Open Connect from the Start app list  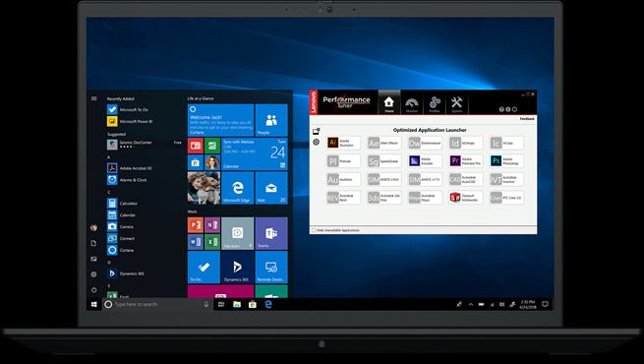click(122, 238)
